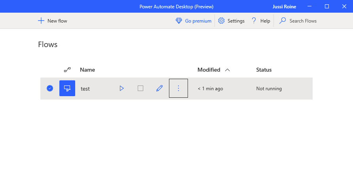Click the flow type column header icon

pyautogui.click(x=67, y=70)
